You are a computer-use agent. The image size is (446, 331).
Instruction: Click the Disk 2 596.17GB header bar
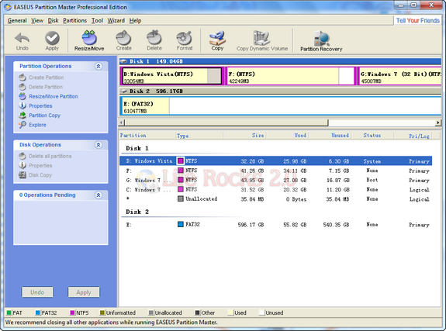pos(280,91)
